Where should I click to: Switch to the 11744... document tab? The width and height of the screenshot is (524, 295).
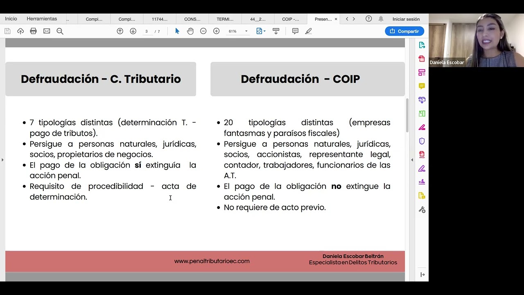[x=160, y=19]
